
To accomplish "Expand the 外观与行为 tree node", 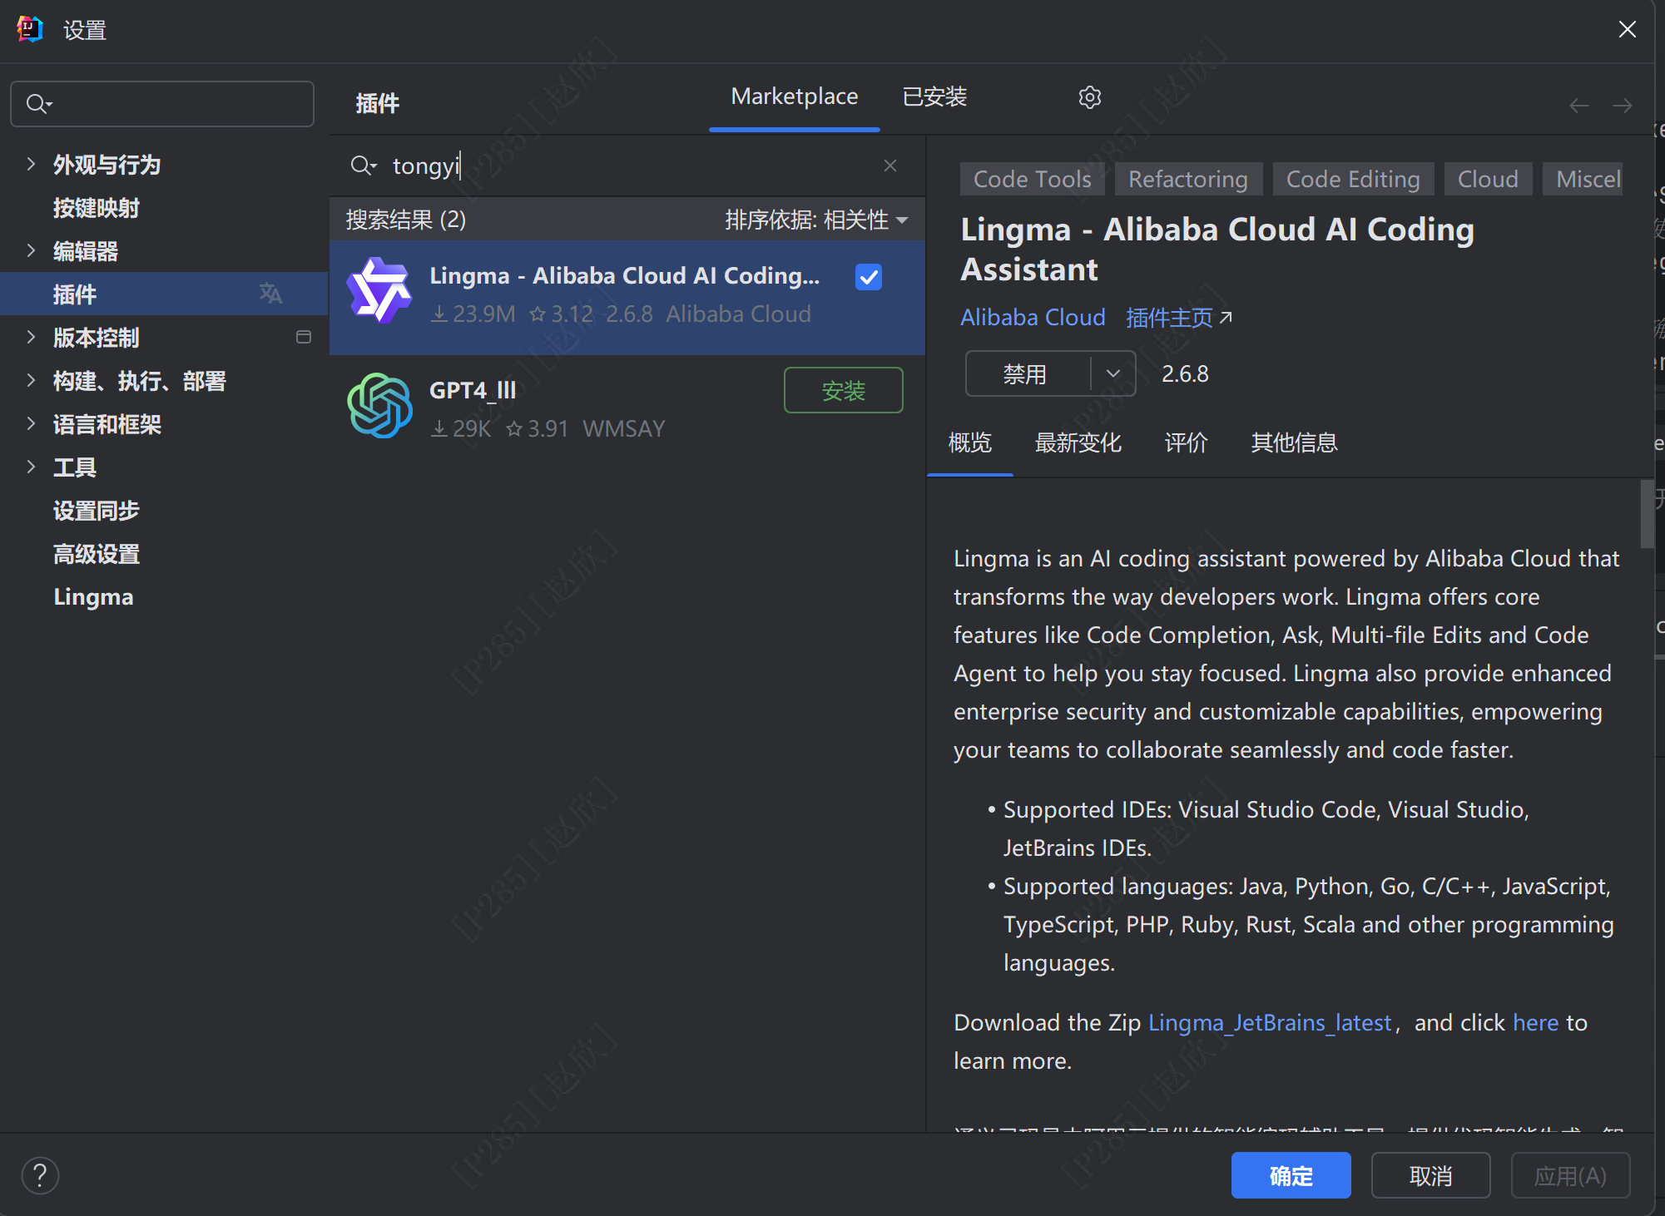I will coord(31,164).
